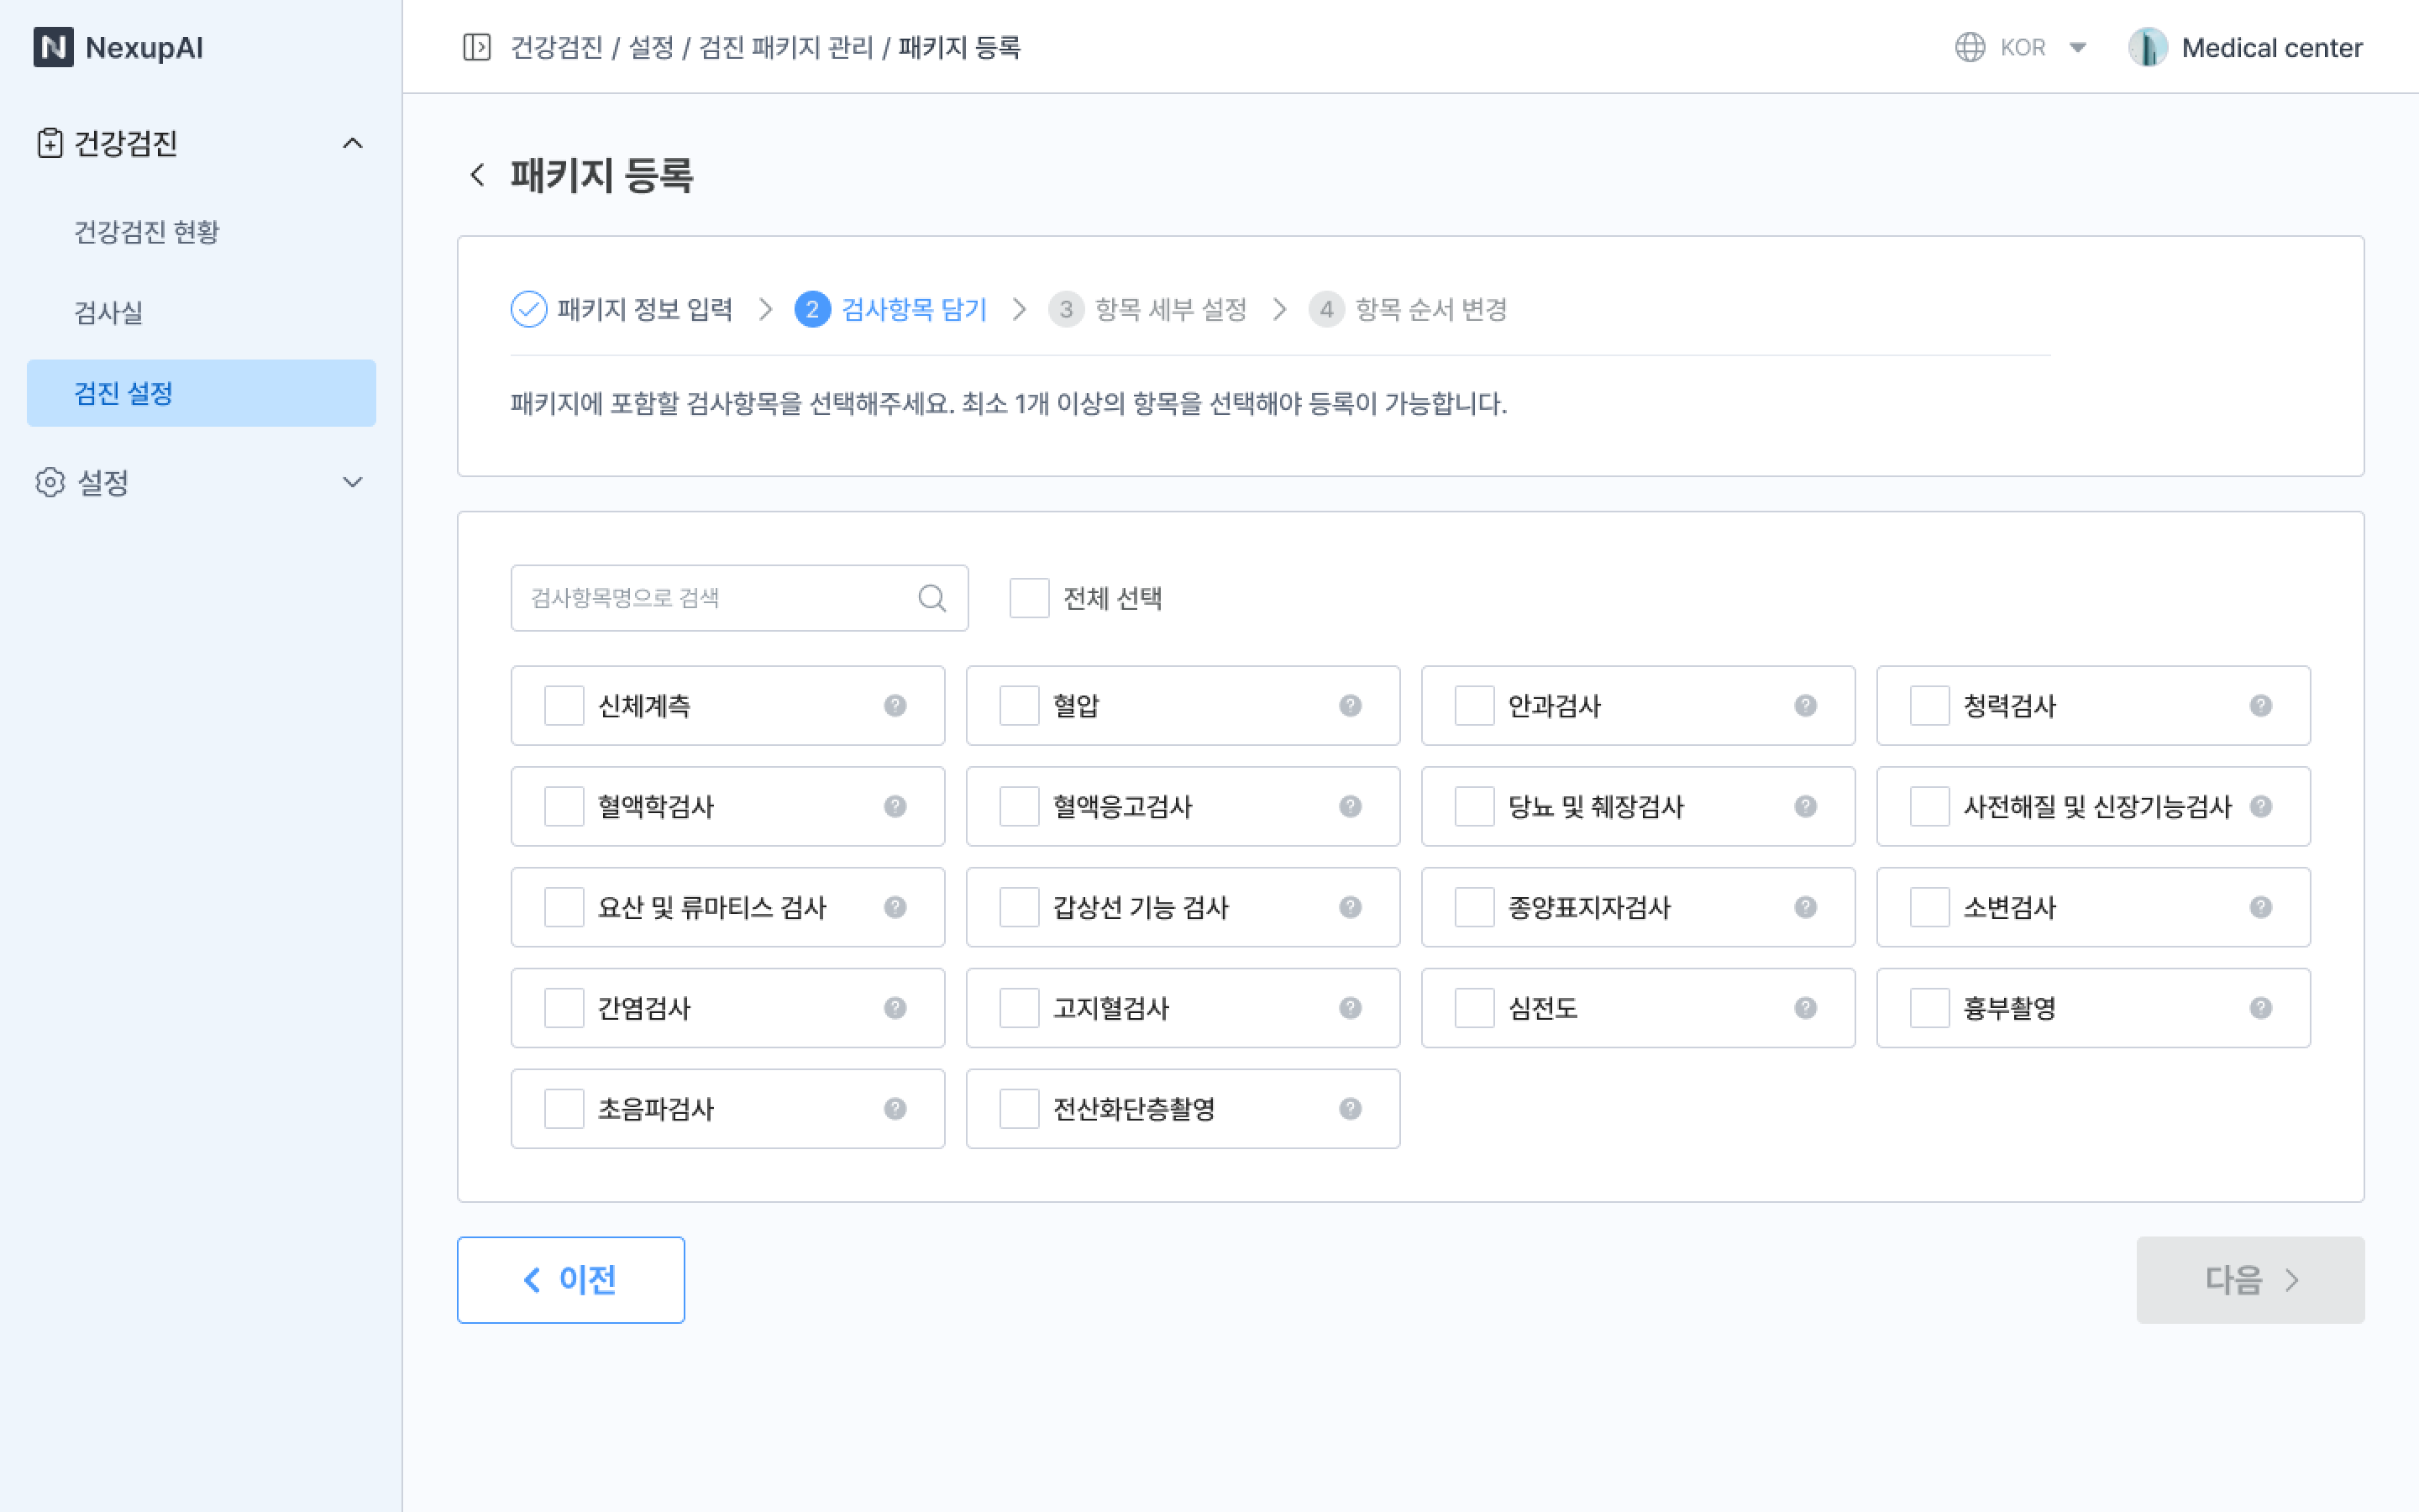
Task: Click the sidebar collapse icon in header
Action: coord(477,47)
